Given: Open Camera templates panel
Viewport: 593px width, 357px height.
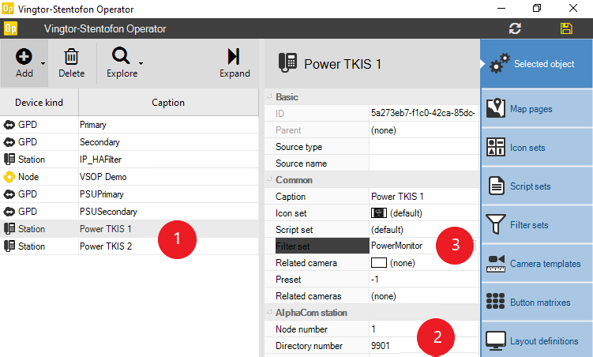Looking at the screenshot, I should [536, 264].
